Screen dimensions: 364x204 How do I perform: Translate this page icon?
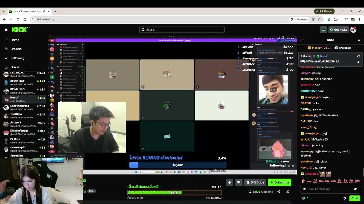click(x=313, y=20)
